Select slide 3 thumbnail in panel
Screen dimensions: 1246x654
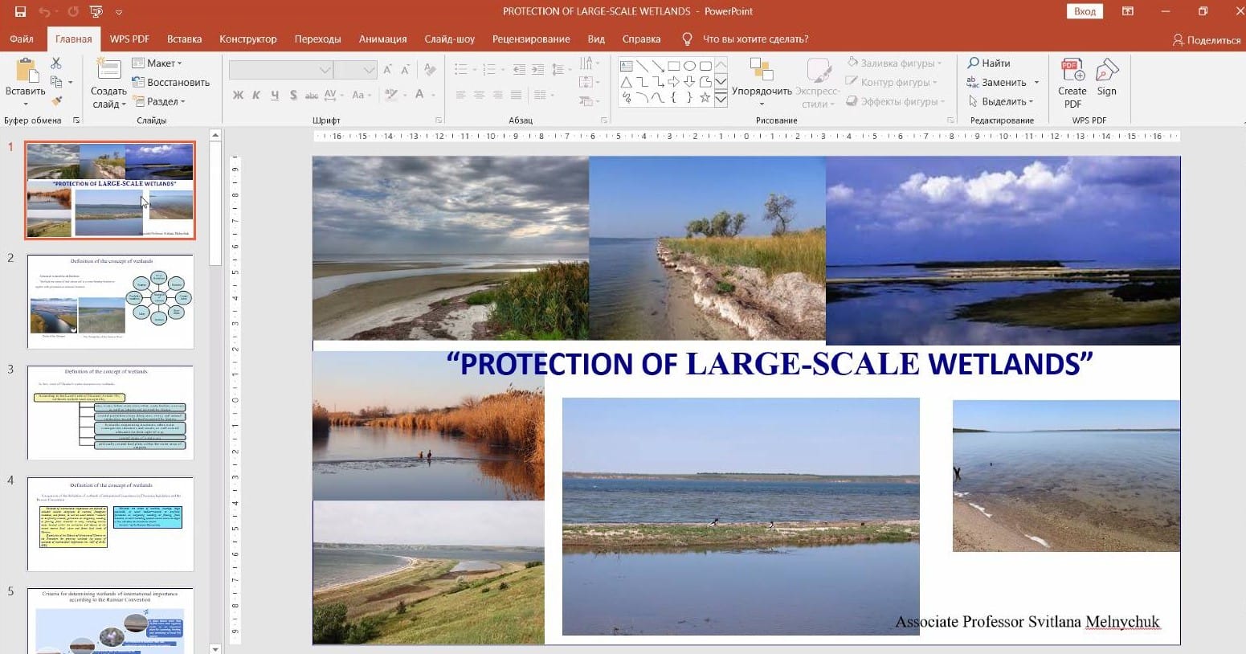(x=110, y=412)
